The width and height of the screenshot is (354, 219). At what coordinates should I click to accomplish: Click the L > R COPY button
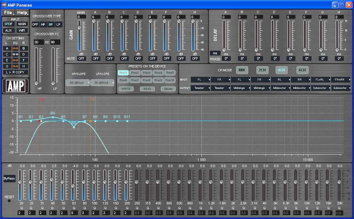click(15, 72)
